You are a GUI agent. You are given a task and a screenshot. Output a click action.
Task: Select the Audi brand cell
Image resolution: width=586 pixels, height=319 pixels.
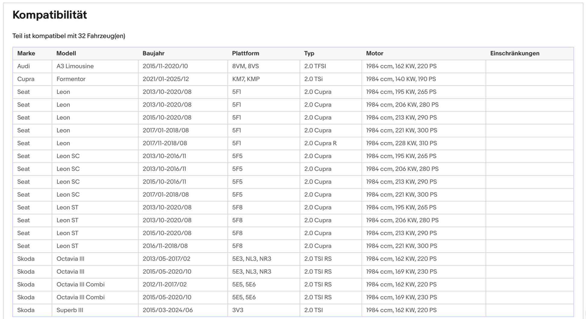click(23, 66)
